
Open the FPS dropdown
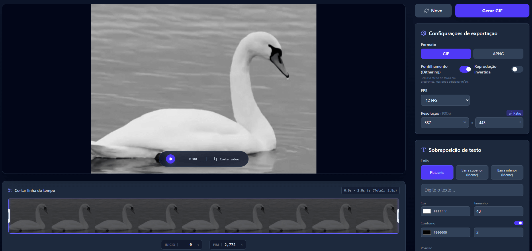[x=445, y=100]
